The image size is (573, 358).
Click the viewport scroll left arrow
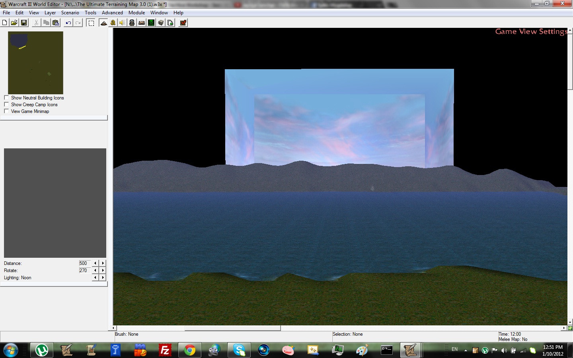click(114, 328)
